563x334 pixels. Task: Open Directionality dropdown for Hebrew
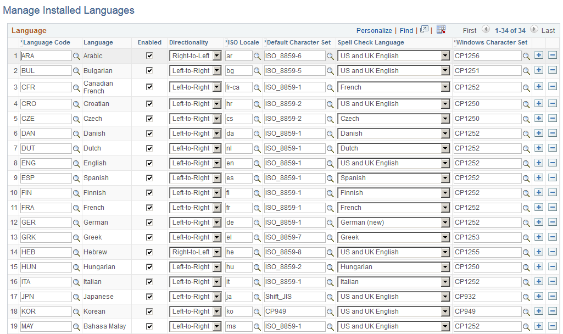196,252
